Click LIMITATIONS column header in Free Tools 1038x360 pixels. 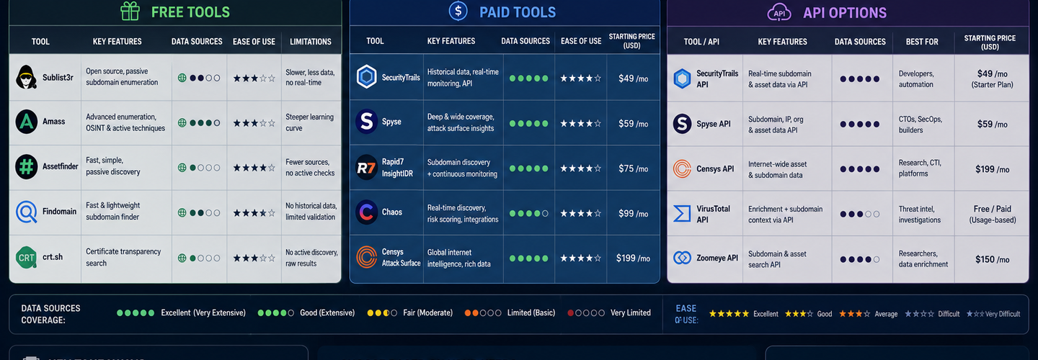pos(311,42)
